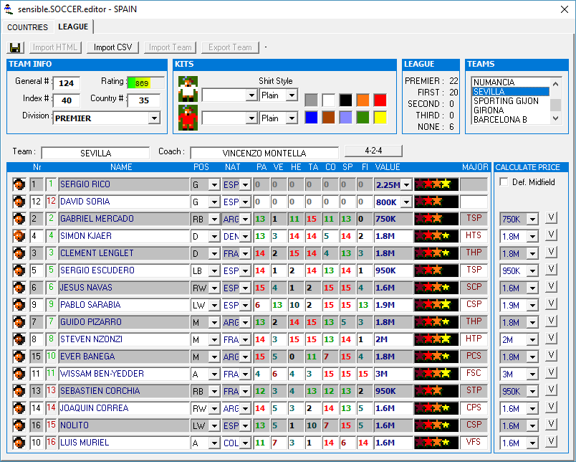This screenshot has height=462, width=576.
Task: Click the floppy disk save icon
Action: [16, 47]
